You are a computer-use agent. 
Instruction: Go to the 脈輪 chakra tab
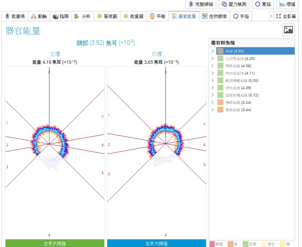[39, 16]
